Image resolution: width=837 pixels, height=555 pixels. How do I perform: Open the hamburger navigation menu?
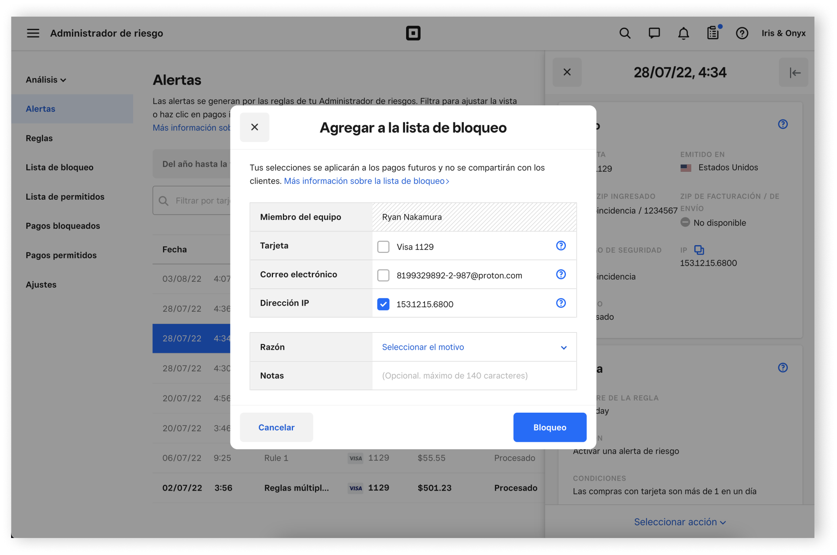[x=33, y=33]
